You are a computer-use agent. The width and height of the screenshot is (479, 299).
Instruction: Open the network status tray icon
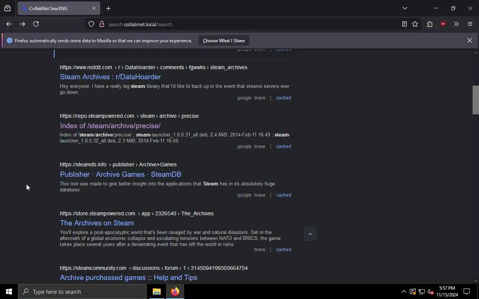click(x=422, y=292)
